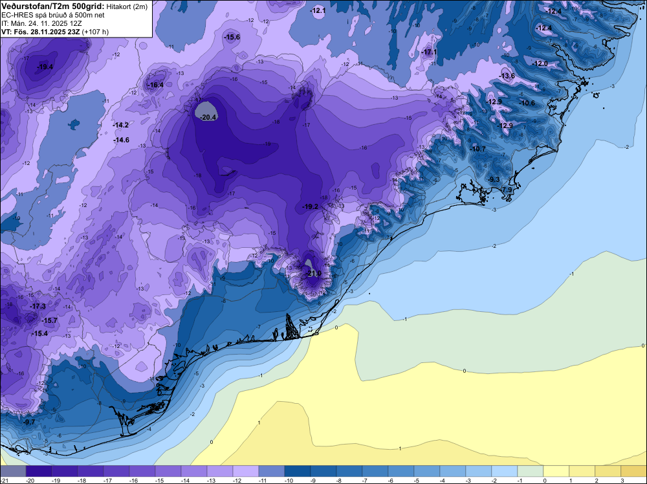Click the pale yellow legend swatch right of 0
Viewport: 647px width, 484px height.
(556, 471)
